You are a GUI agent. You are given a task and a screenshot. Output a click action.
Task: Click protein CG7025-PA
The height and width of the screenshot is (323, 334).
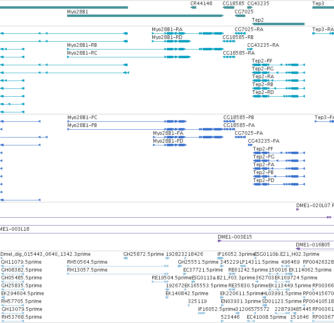click(x=240, y=137)
